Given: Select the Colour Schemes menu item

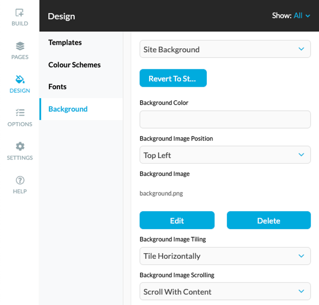Looking at the screenshot, I should click(74, 65).
